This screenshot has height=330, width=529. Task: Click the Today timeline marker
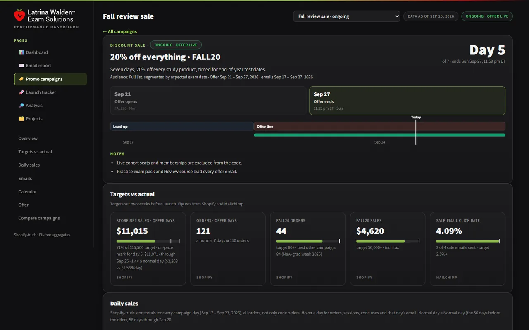[416, 130]
